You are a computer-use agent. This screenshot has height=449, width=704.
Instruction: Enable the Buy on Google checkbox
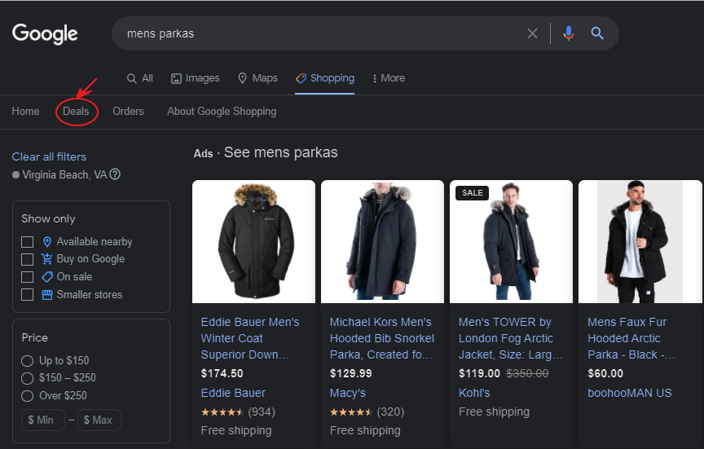point(28,259)
